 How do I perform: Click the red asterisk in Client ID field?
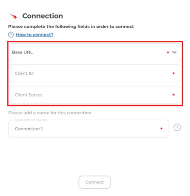(x=173, y=73)
